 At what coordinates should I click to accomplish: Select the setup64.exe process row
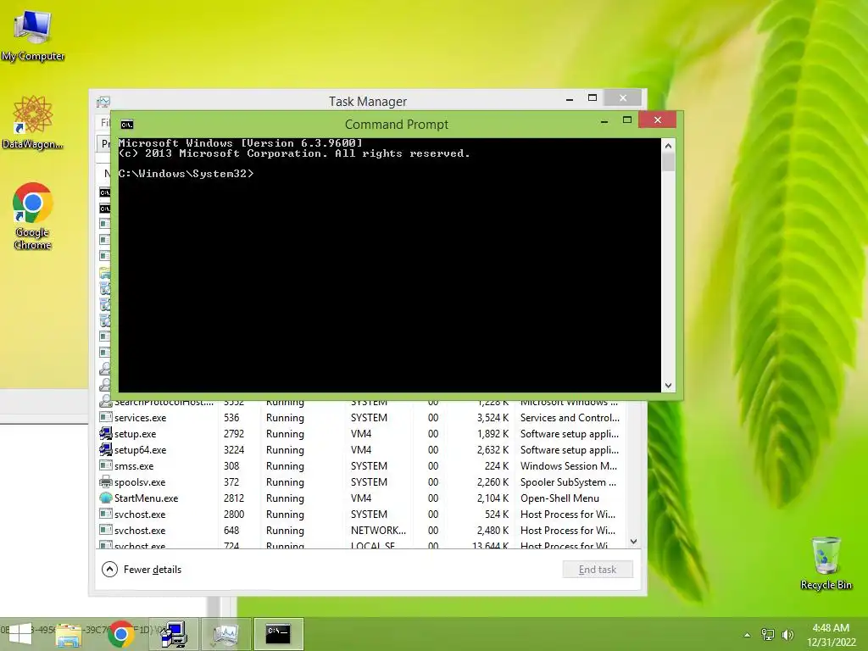click(361, 449)
